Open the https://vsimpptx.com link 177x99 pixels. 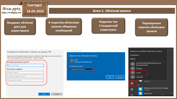pyautogui.click(x=12, y=13)
